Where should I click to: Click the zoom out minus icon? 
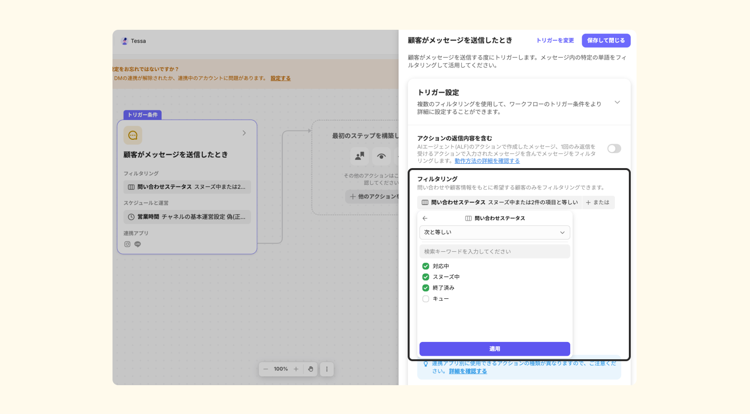click(x=266, y=369)
